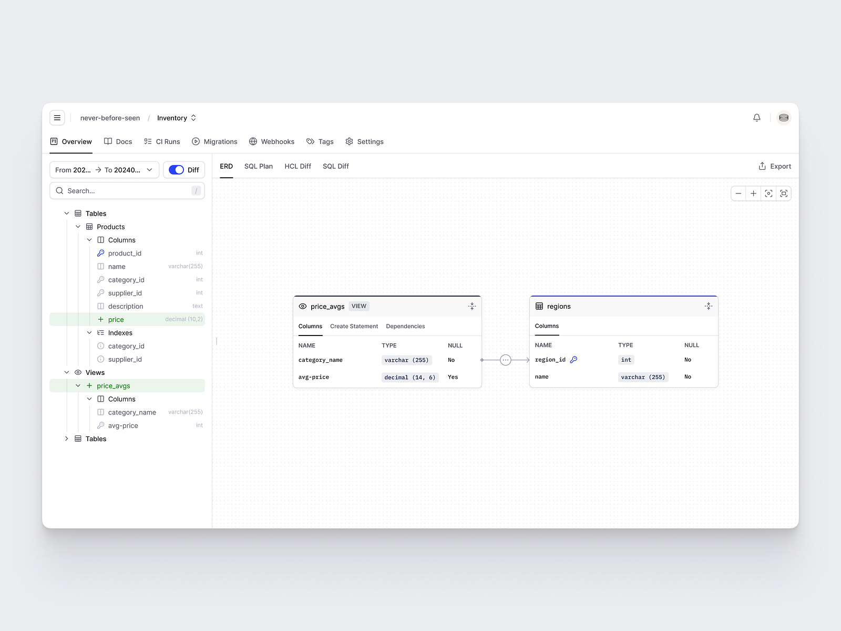Expand the bottom Tables tree item
The width and height of the screenshot is (841, 631).
(x=66, y=438)
